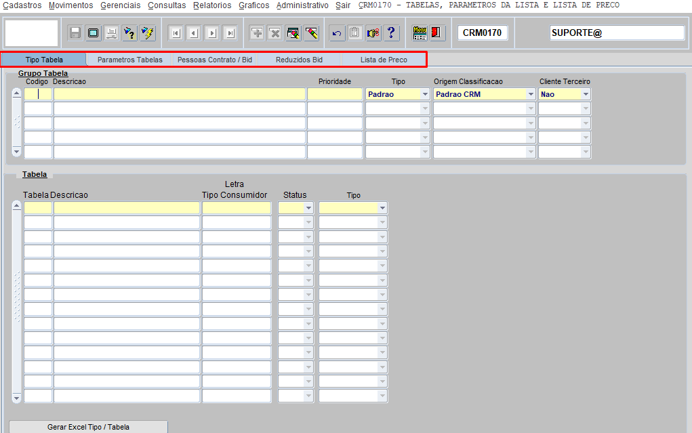This screenshot has width=692, height=433.
Task: Click the screen display toolbar icon
Action: click(93, 33)
